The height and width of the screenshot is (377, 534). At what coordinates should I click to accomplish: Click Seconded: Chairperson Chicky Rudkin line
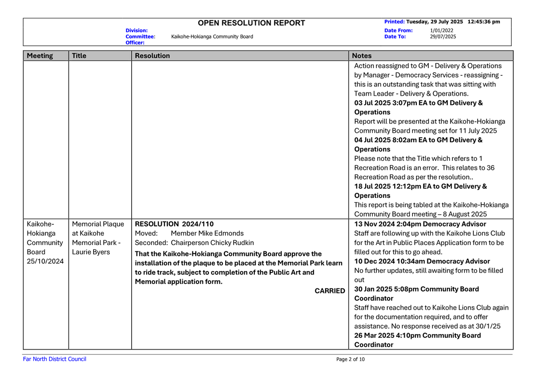coord(194,243)
